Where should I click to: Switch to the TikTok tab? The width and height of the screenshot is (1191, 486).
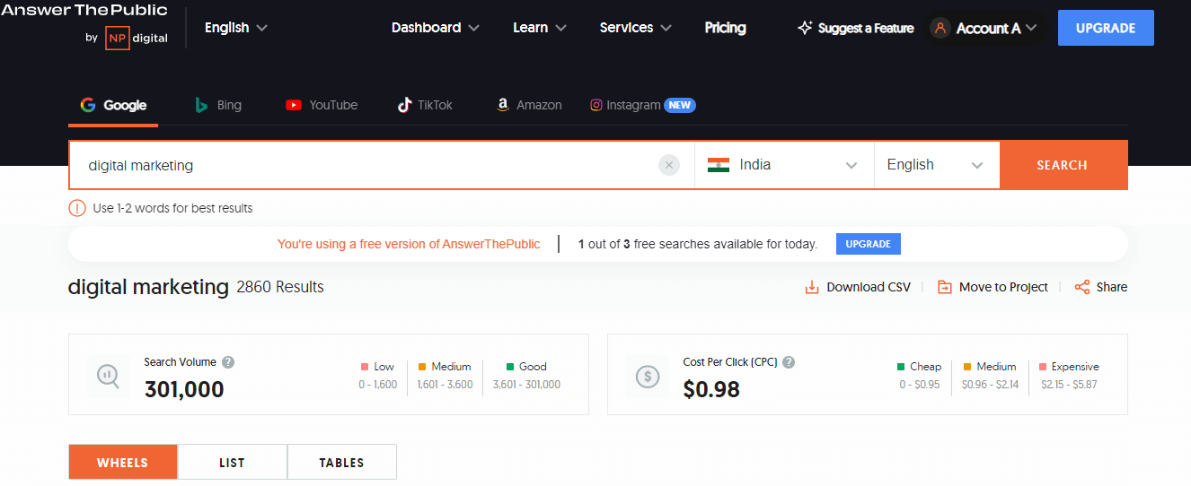[426, 105]
